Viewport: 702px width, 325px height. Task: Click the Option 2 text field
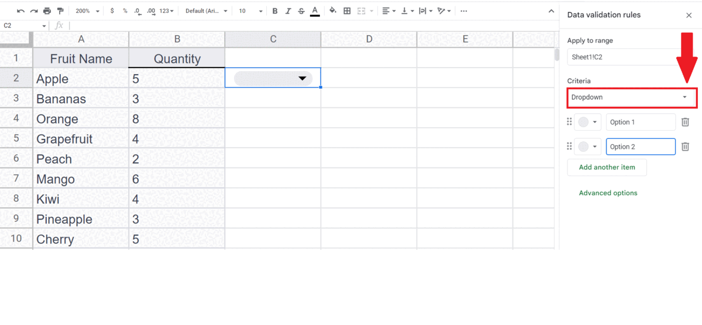click(641, 146)
